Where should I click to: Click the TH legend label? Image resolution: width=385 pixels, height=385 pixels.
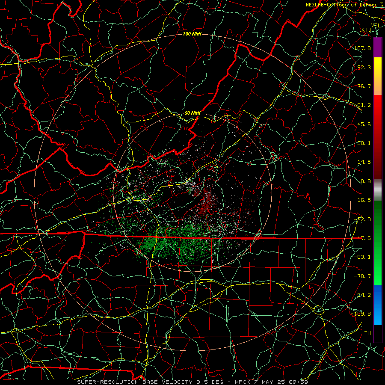click(367, 333)
